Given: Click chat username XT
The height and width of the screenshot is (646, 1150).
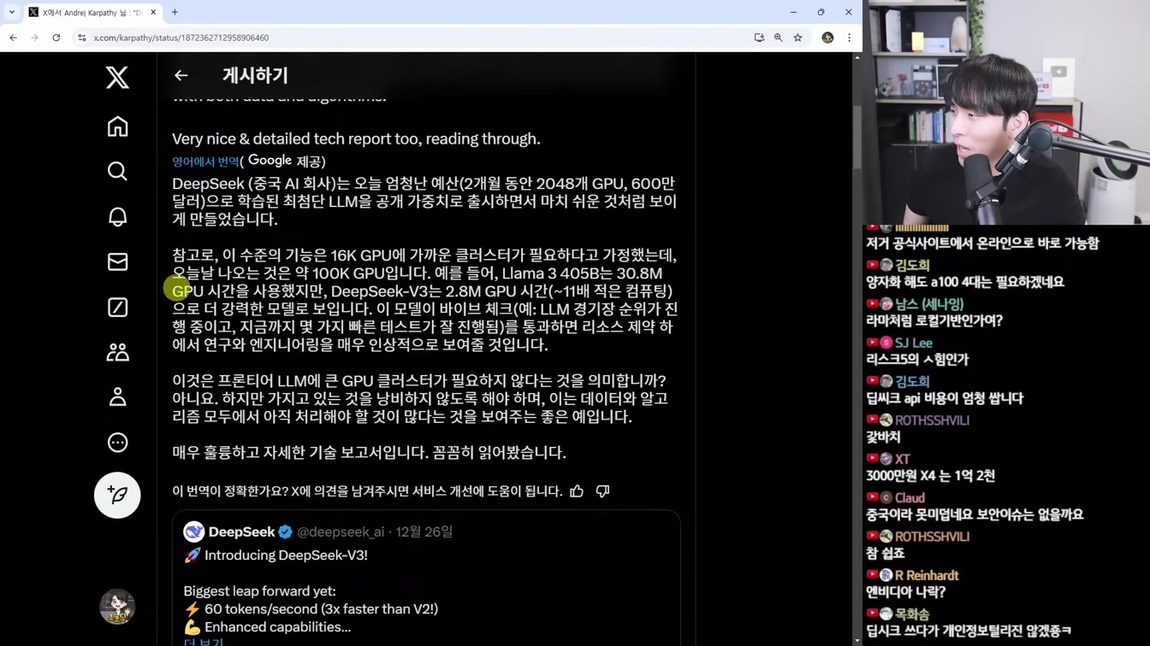Looking at the screenshot, I should (x=903, y=459).
